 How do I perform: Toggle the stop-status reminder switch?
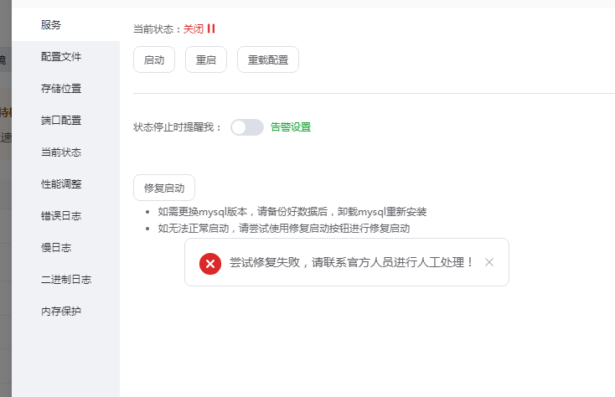[x=247, y=127]
